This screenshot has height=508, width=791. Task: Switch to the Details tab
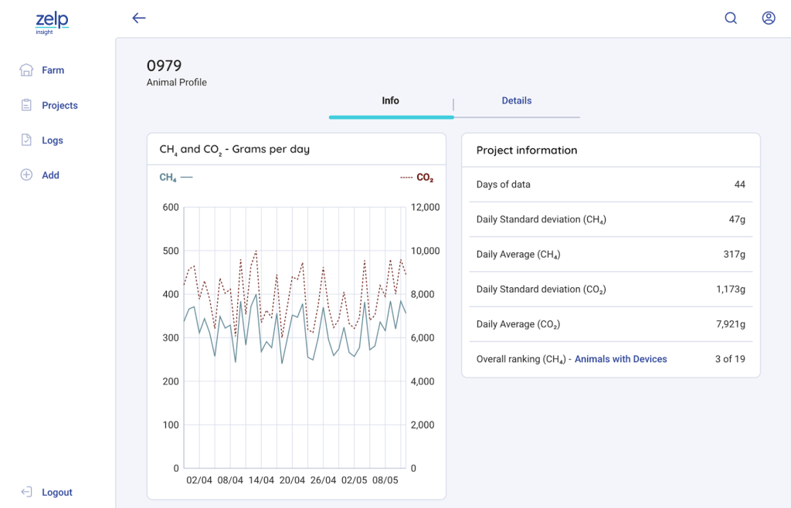[516, 101]
